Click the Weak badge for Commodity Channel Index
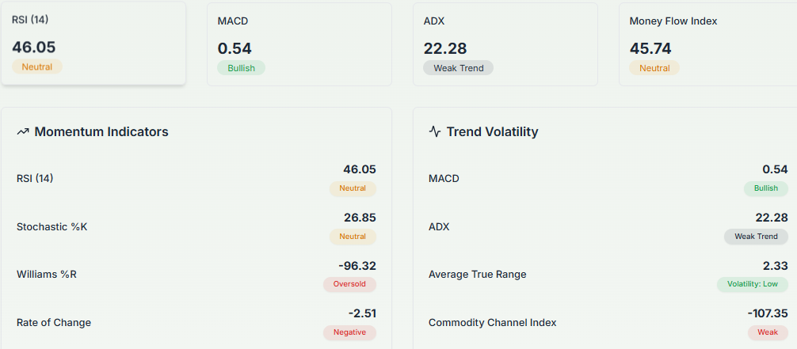The height and width of the screenshot is (349, 797). tap(767, 332)
